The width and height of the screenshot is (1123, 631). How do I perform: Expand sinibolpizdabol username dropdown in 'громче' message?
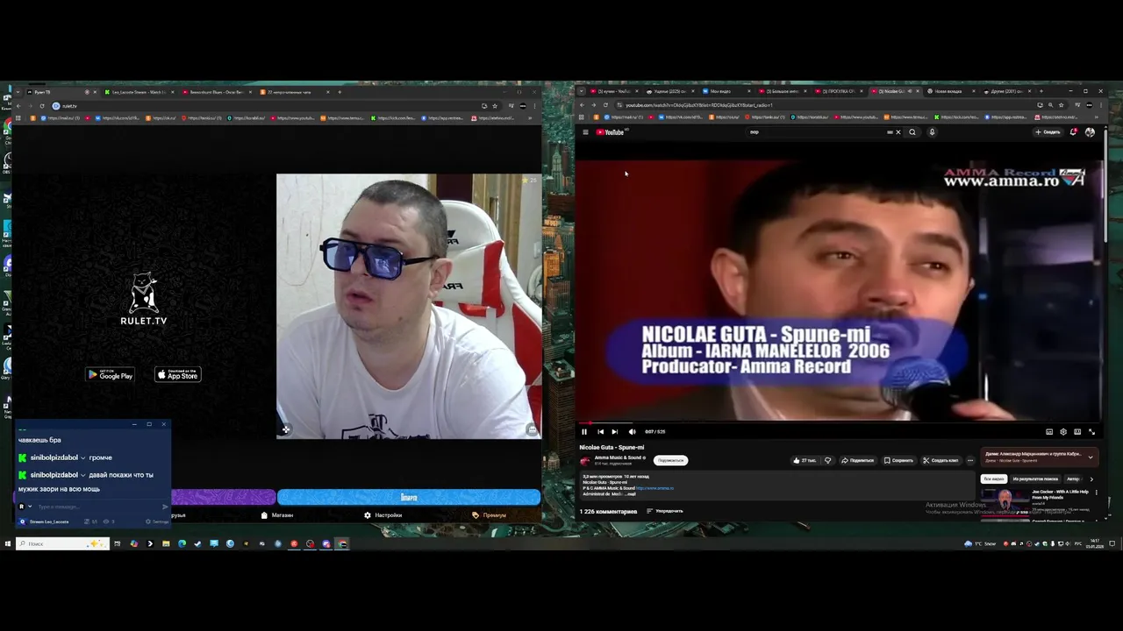pos(82,457)
